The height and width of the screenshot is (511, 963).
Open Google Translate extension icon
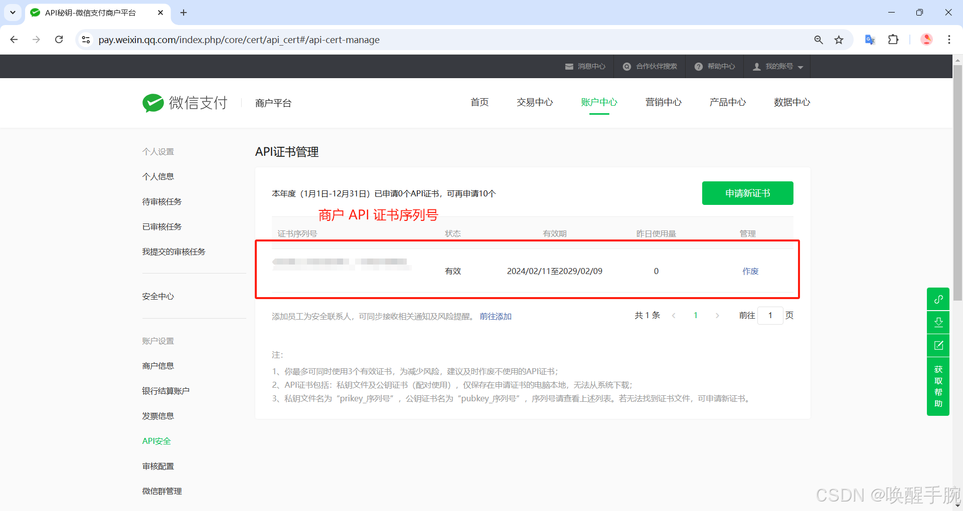870,40
